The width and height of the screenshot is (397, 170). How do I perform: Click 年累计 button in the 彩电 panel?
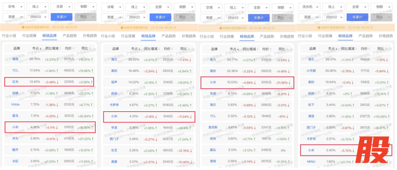point(61,17)
